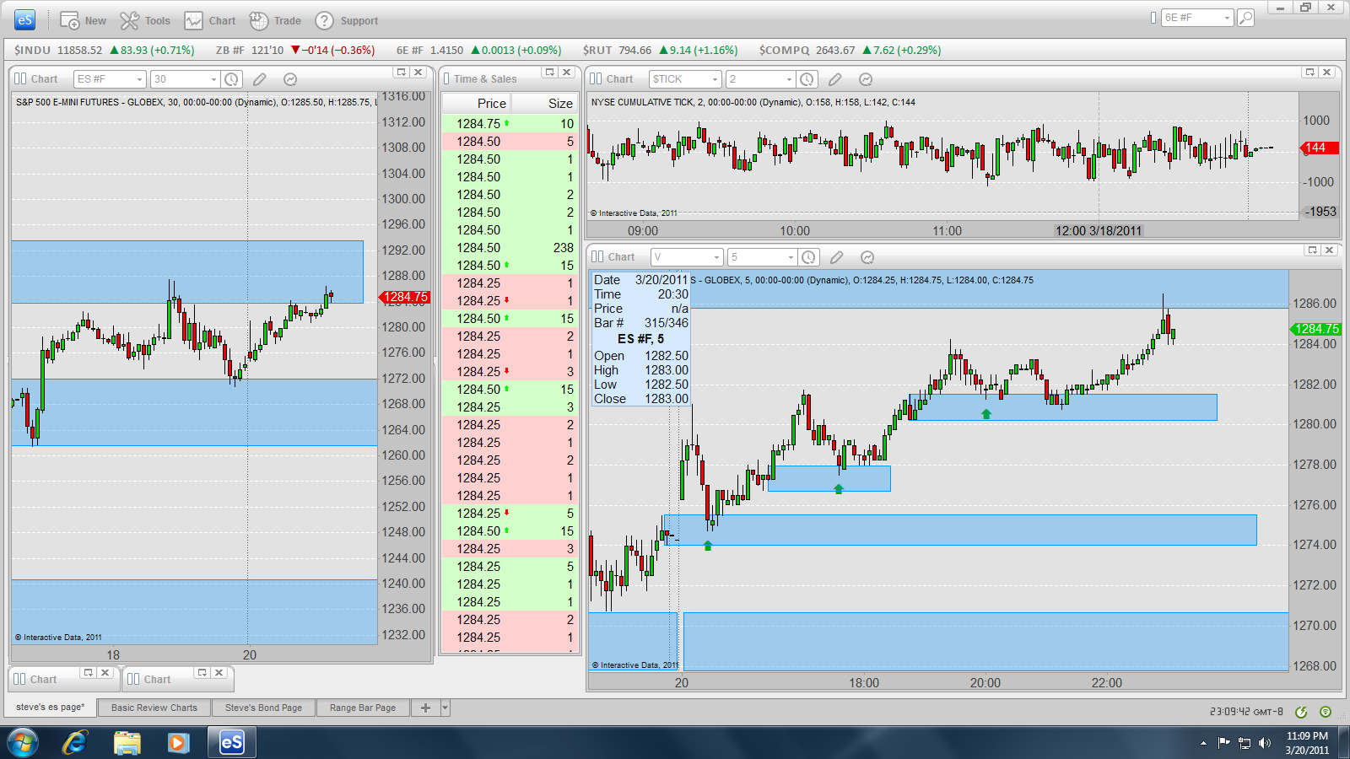Click the Time & Sales panel icon
This screenshot has height=759, width=1350.
446,78
